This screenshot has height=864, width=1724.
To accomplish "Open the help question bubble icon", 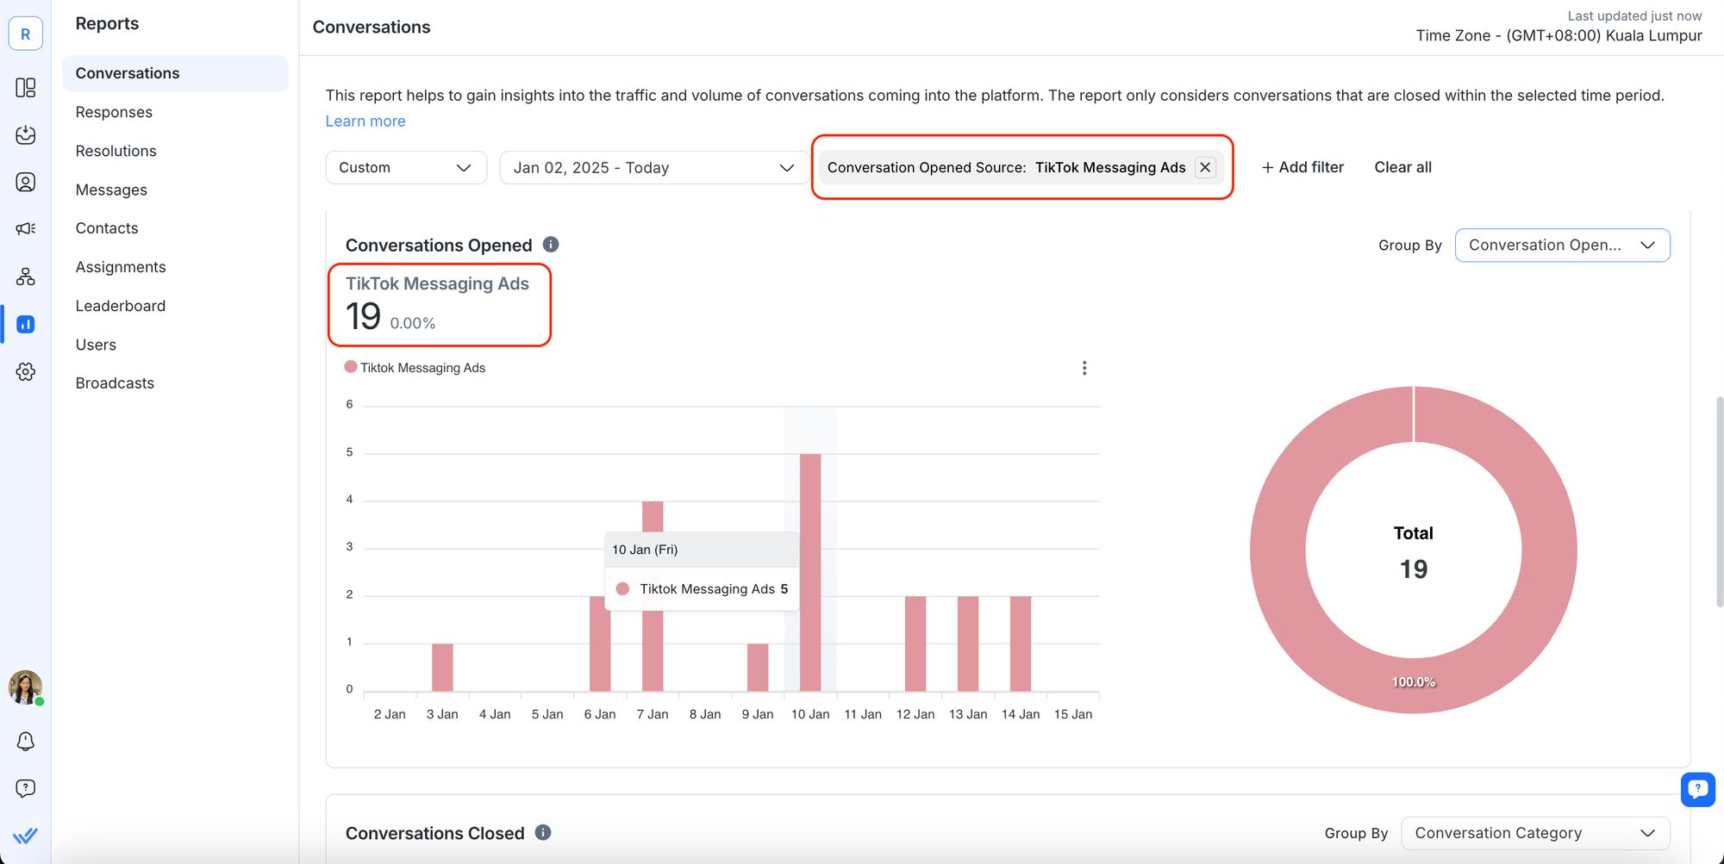I will click(x=26, y=788).
